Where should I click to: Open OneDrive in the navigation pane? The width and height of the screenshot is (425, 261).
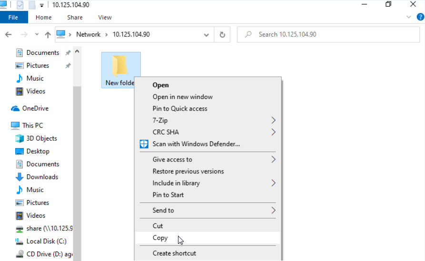click(x=35, y=108)
